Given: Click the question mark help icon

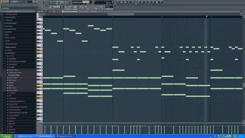Looking at the screenshot, I should [x=161, y=2].
